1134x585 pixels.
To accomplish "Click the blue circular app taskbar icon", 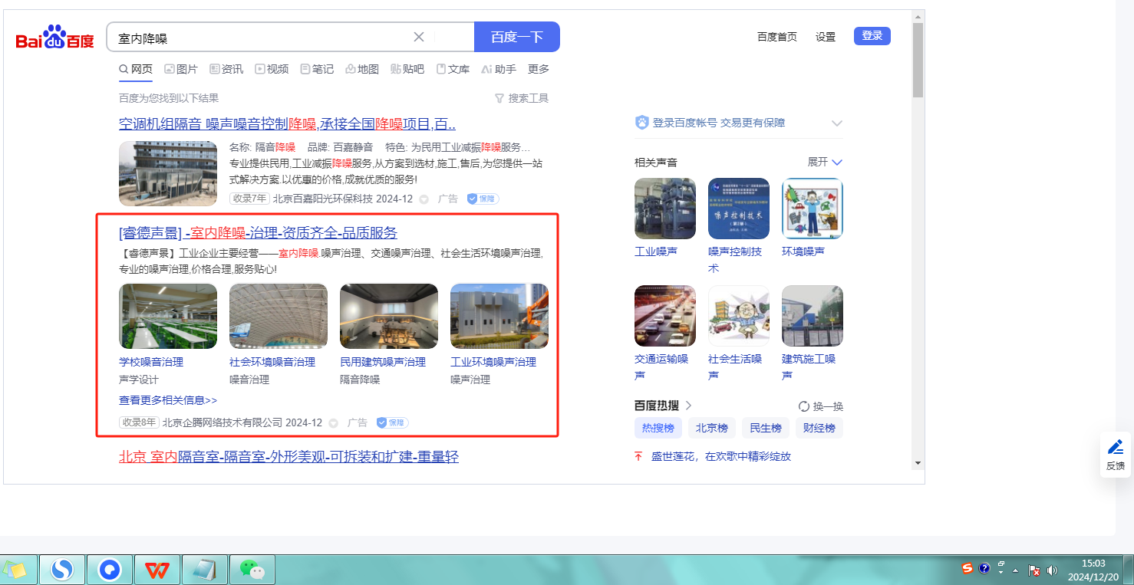I will point(110,570).
